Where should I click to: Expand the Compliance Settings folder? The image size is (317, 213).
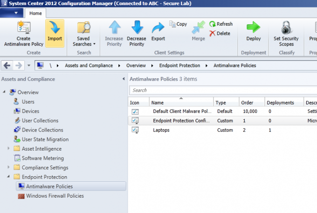(x=8, y=167)
